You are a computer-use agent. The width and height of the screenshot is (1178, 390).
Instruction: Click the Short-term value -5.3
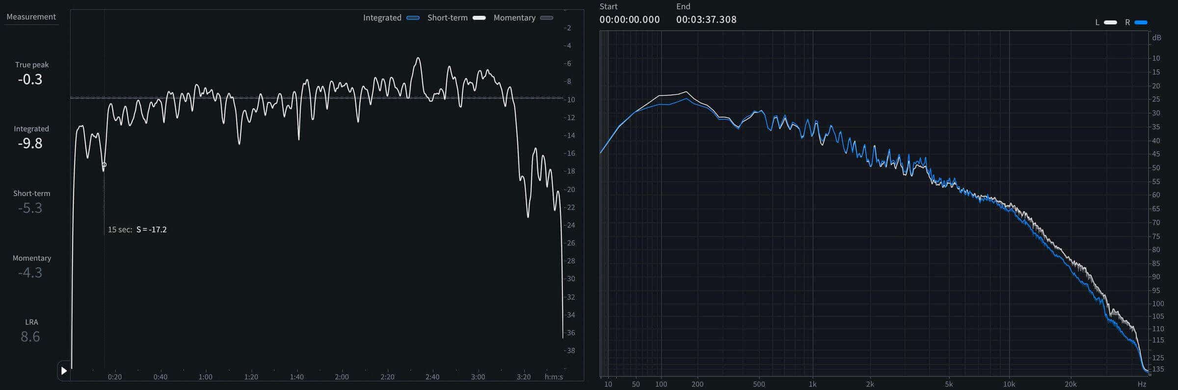click(x=30, y=208)
